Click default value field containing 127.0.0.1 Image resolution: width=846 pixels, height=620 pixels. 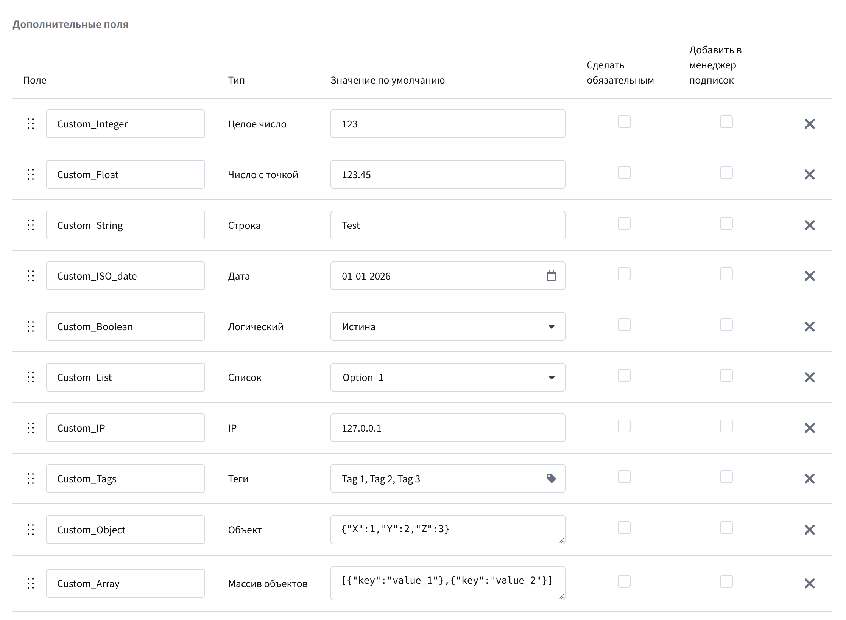(447, 428)
